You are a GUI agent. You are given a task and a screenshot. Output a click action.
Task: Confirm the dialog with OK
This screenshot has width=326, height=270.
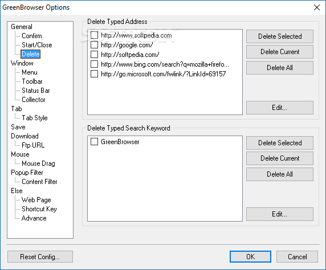coord(250,257)
